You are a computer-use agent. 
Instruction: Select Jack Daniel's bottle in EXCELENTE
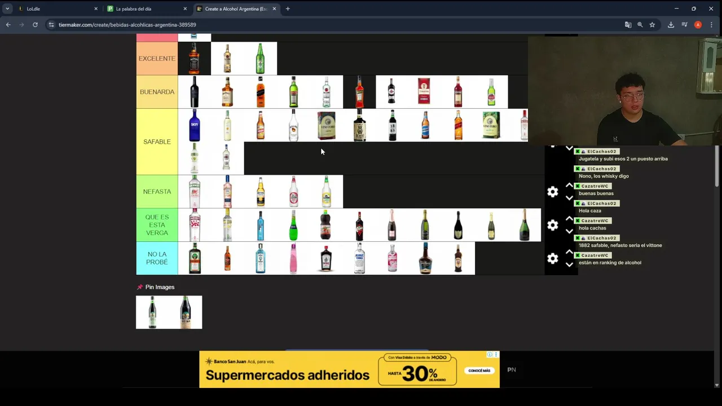[x=194, y=59]
